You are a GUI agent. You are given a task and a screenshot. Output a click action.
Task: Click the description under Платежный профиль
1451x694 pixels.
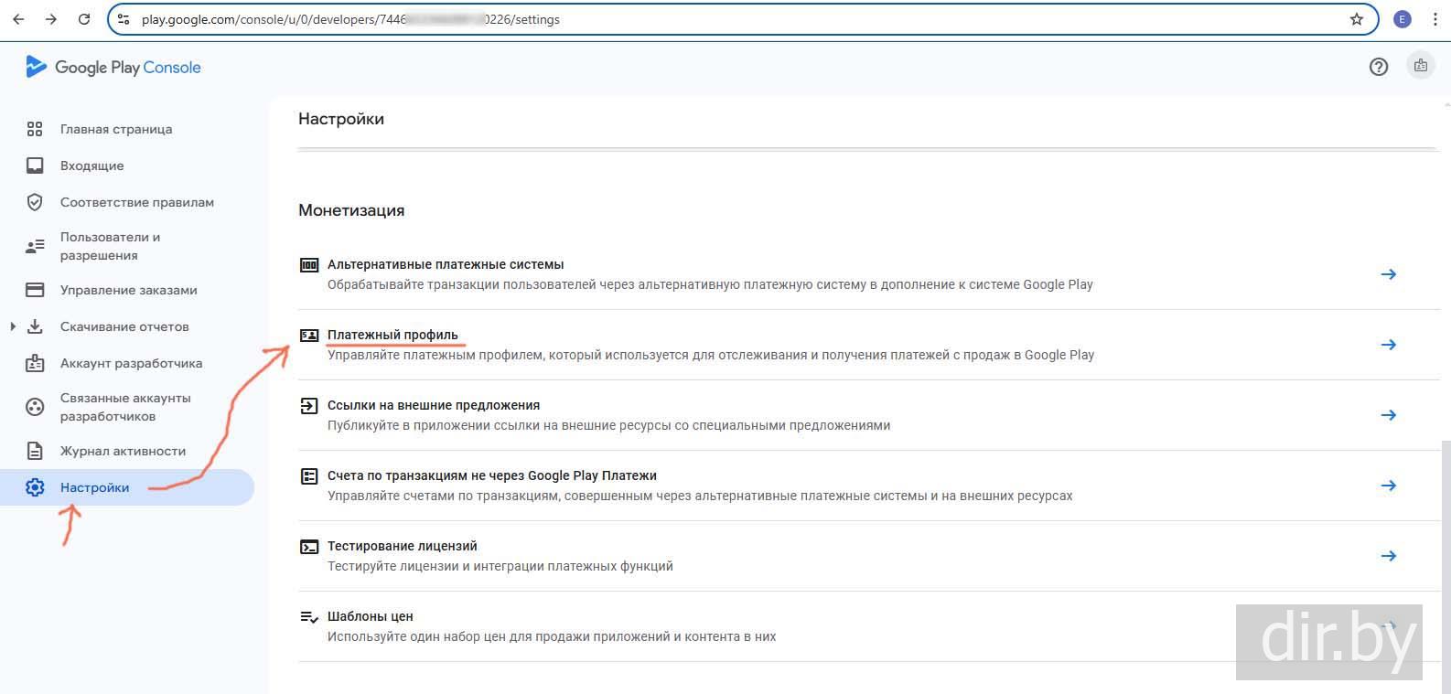(x=711, y=355)
